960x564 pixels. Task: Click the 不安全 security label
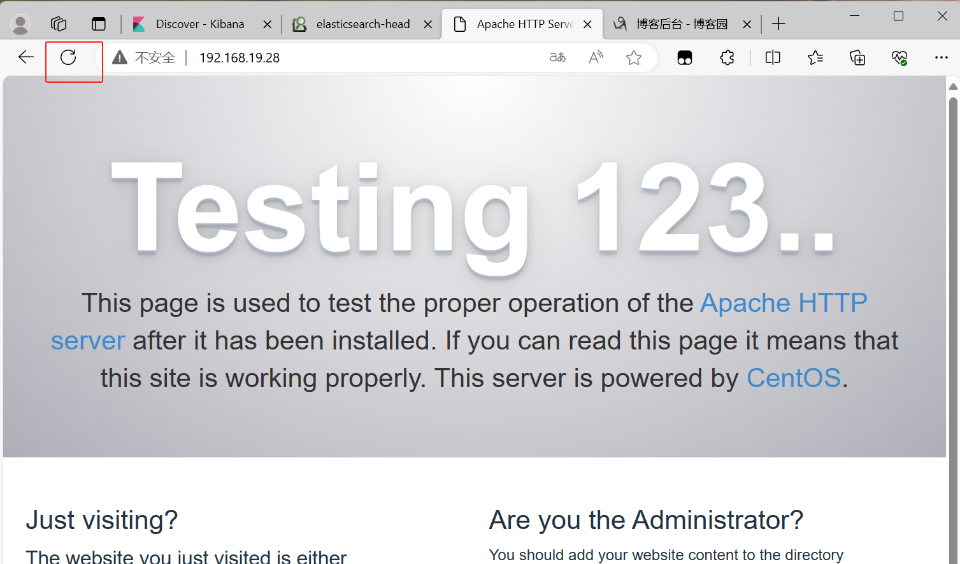coord(155,58)
